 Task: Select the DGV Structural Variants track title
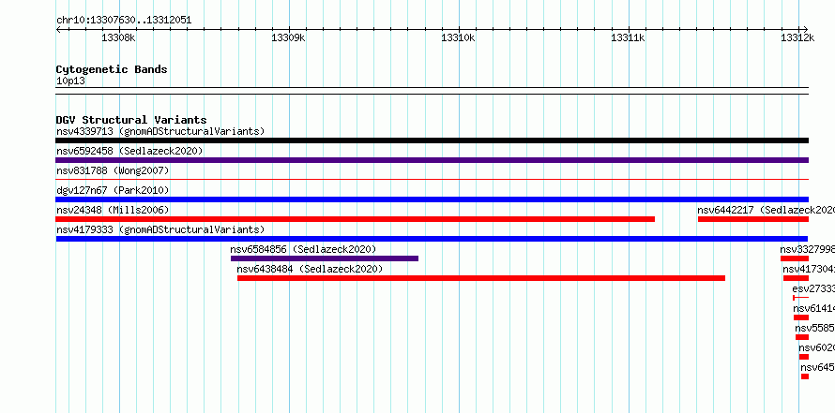click(x=131, y=120)
